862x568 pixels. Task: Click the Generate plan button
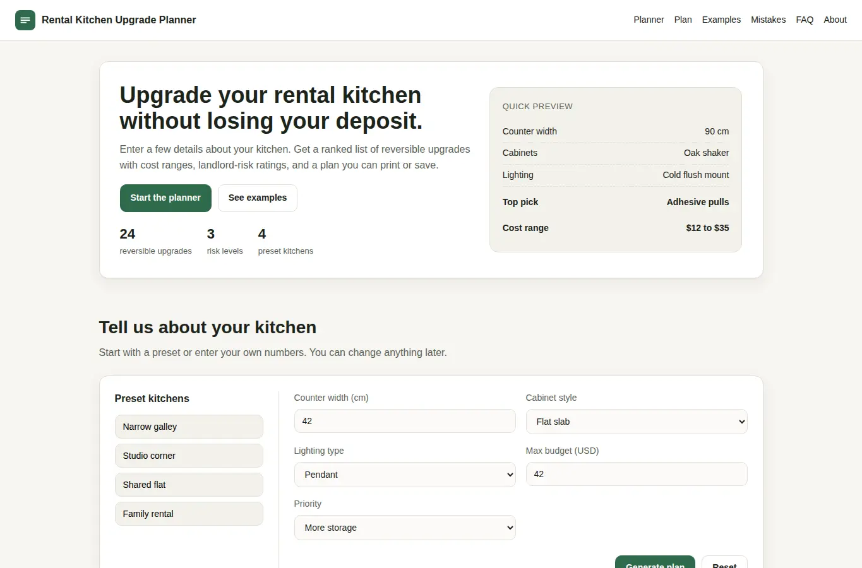pyautogui.click(x=655, y=562)
